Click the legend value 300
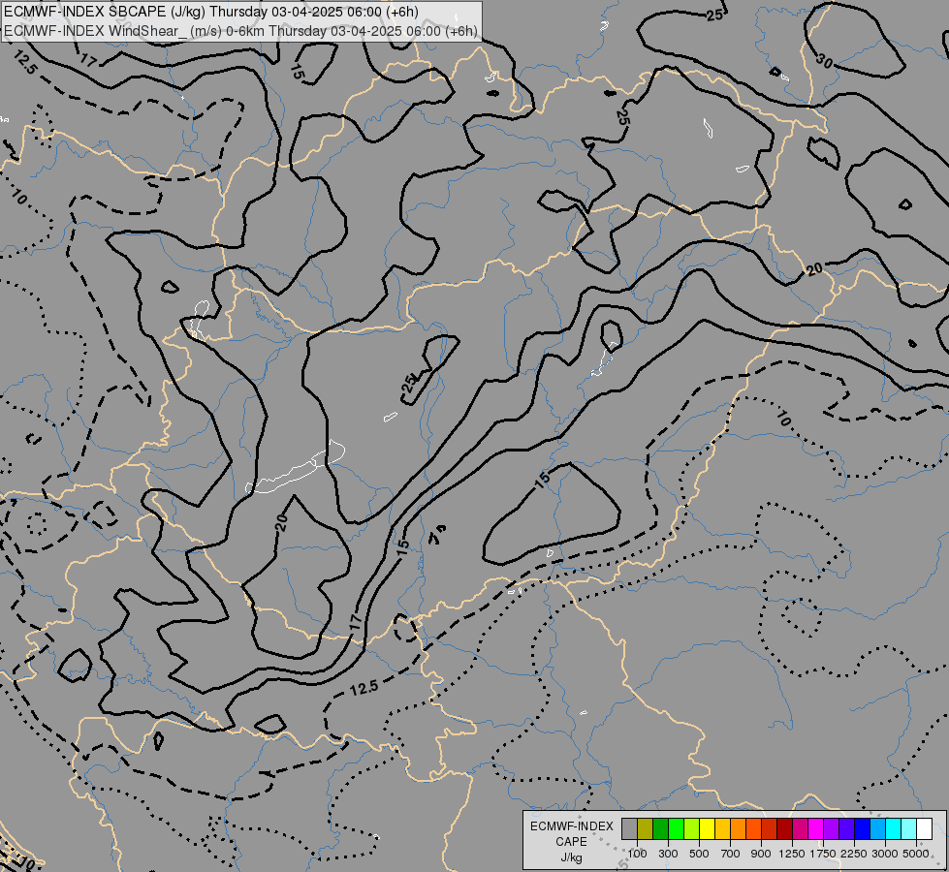 [668, 854]
